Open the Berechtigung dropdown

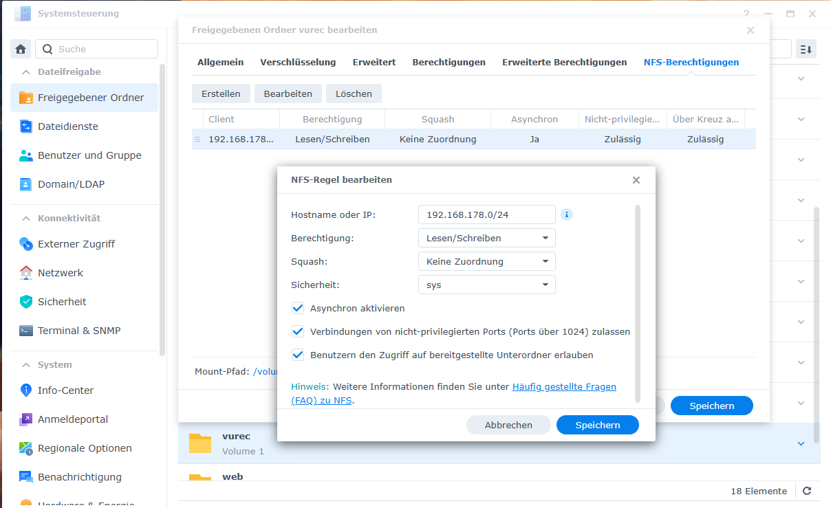pyautogui.click(x=486, y=239)
